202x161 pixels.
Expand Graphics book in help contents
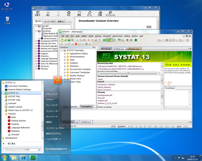(x=36, y=54)
